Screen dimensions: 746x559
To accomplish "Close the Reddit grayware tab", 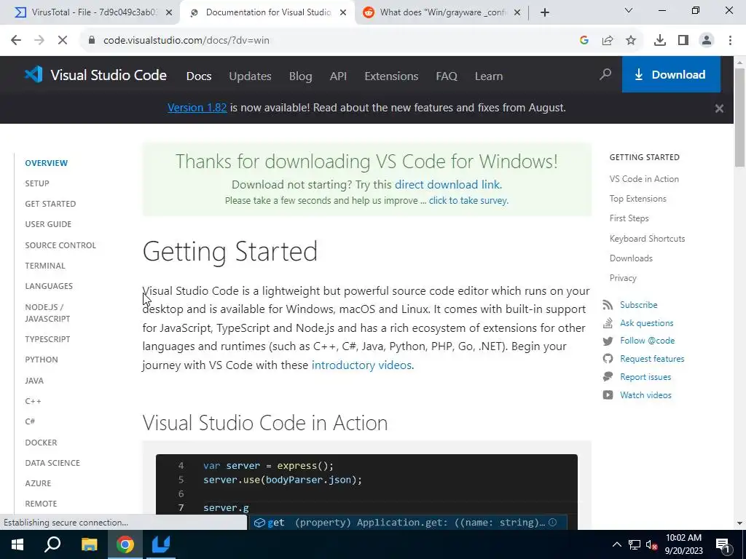I will coord(517,13).
